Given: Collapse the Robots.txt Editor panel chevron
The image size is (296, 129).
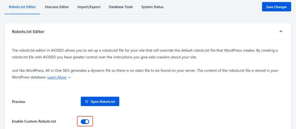Looking at the screenshot, I should (x=281, y=31).
